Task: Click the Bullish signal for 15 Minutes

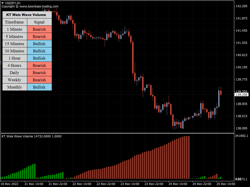Action: [39, 44]
